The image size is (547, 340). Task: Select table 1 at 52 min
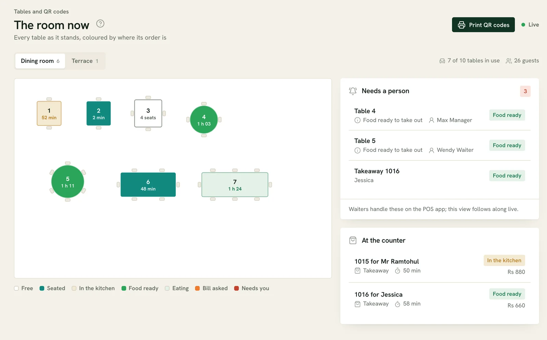pyautogui.click(x=49, y=114)
